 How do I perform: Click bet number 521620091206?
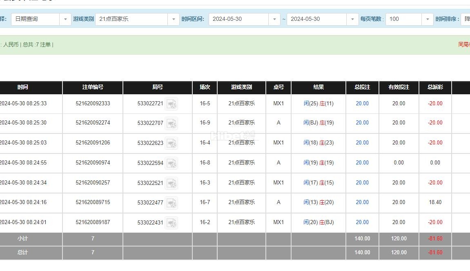(93, 143)
